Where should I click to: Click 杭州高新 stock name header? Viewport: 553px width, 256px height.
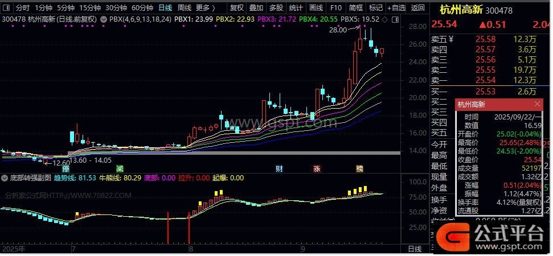[x=461, y=10]
